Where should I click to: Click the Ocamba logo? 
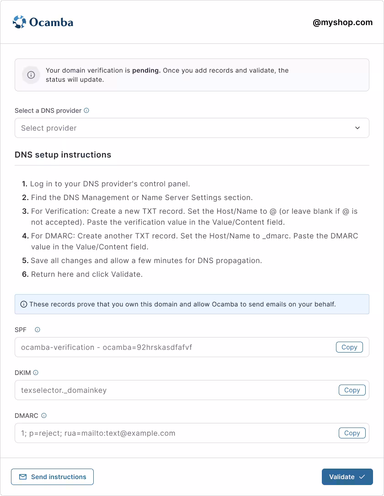tap(43, 22)
